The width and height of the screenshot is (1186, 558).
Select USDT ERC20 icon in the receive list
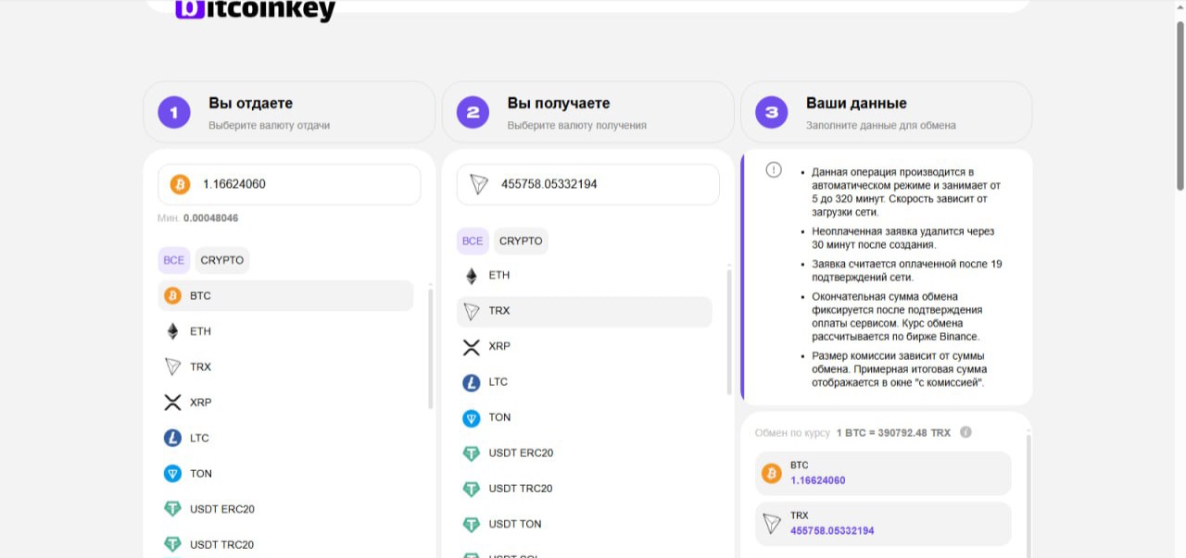(471, 453)
